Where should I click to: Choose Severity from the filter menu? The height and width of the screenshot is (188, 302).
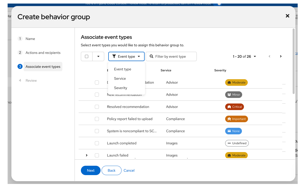[x=120, y=88]
